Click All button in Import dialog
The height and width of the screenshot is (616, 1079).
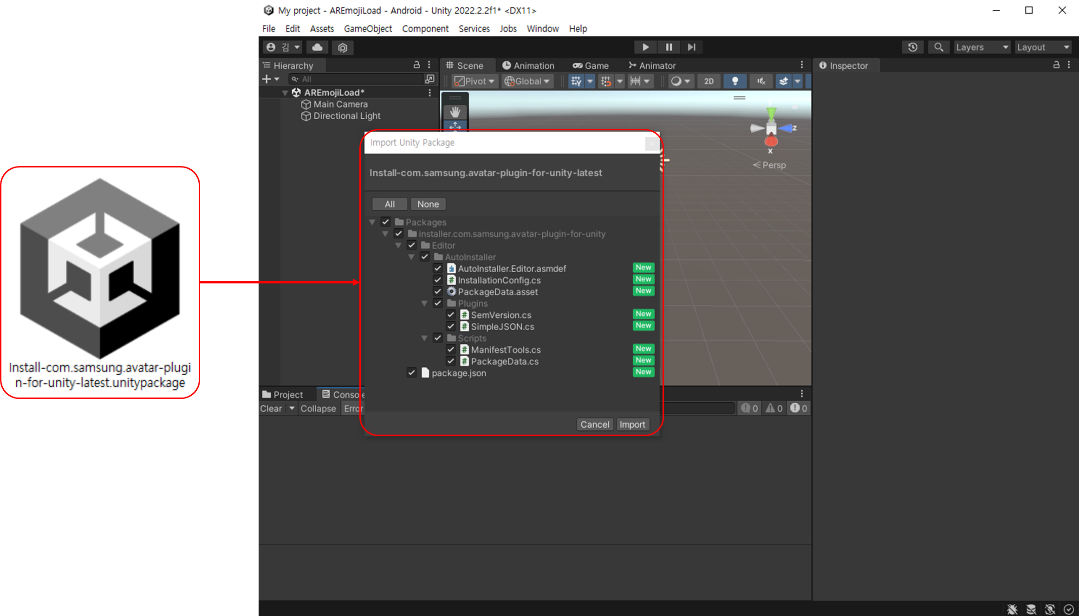(390, 204)
